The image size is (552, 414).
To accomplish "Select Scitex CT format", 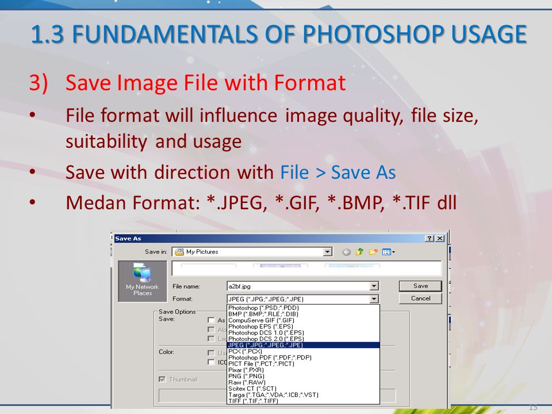I will 303,389.
